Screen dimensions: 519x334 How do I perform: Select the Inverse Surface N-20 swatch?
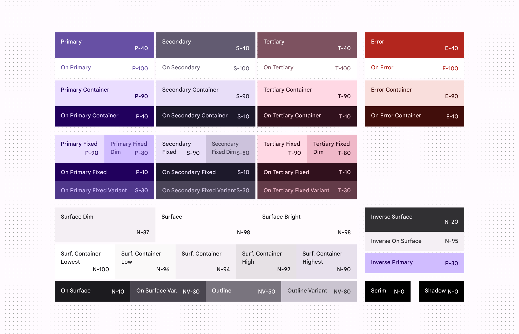(414, 219)
